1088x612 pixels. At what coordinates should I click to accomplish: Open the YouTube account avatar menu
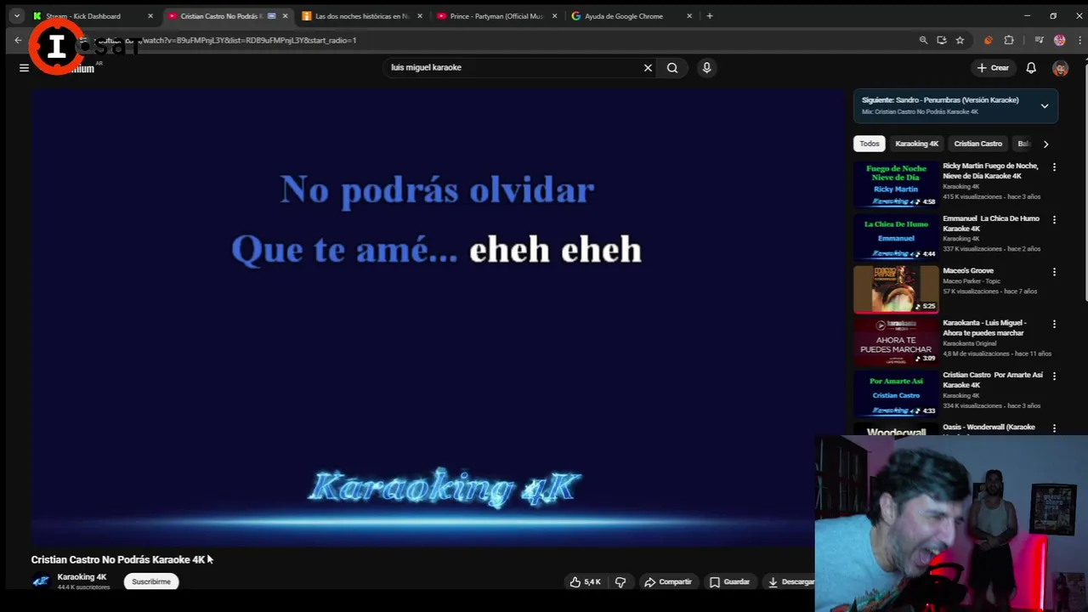click(1060, 68)
